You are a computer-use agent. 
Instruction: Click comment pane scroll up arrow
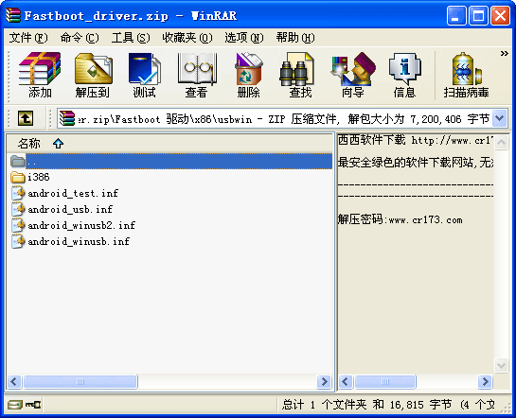click(x=501, y=142)
